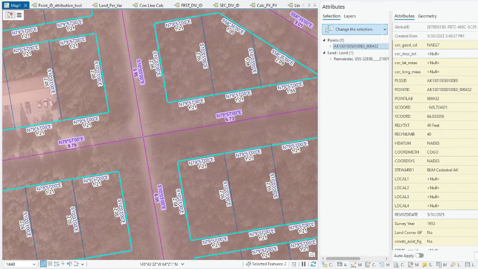The width and height of the screenshot is (478, 269).
Task: Edit the cor_geod_cd value NAD27
Action: coord(433,45)
